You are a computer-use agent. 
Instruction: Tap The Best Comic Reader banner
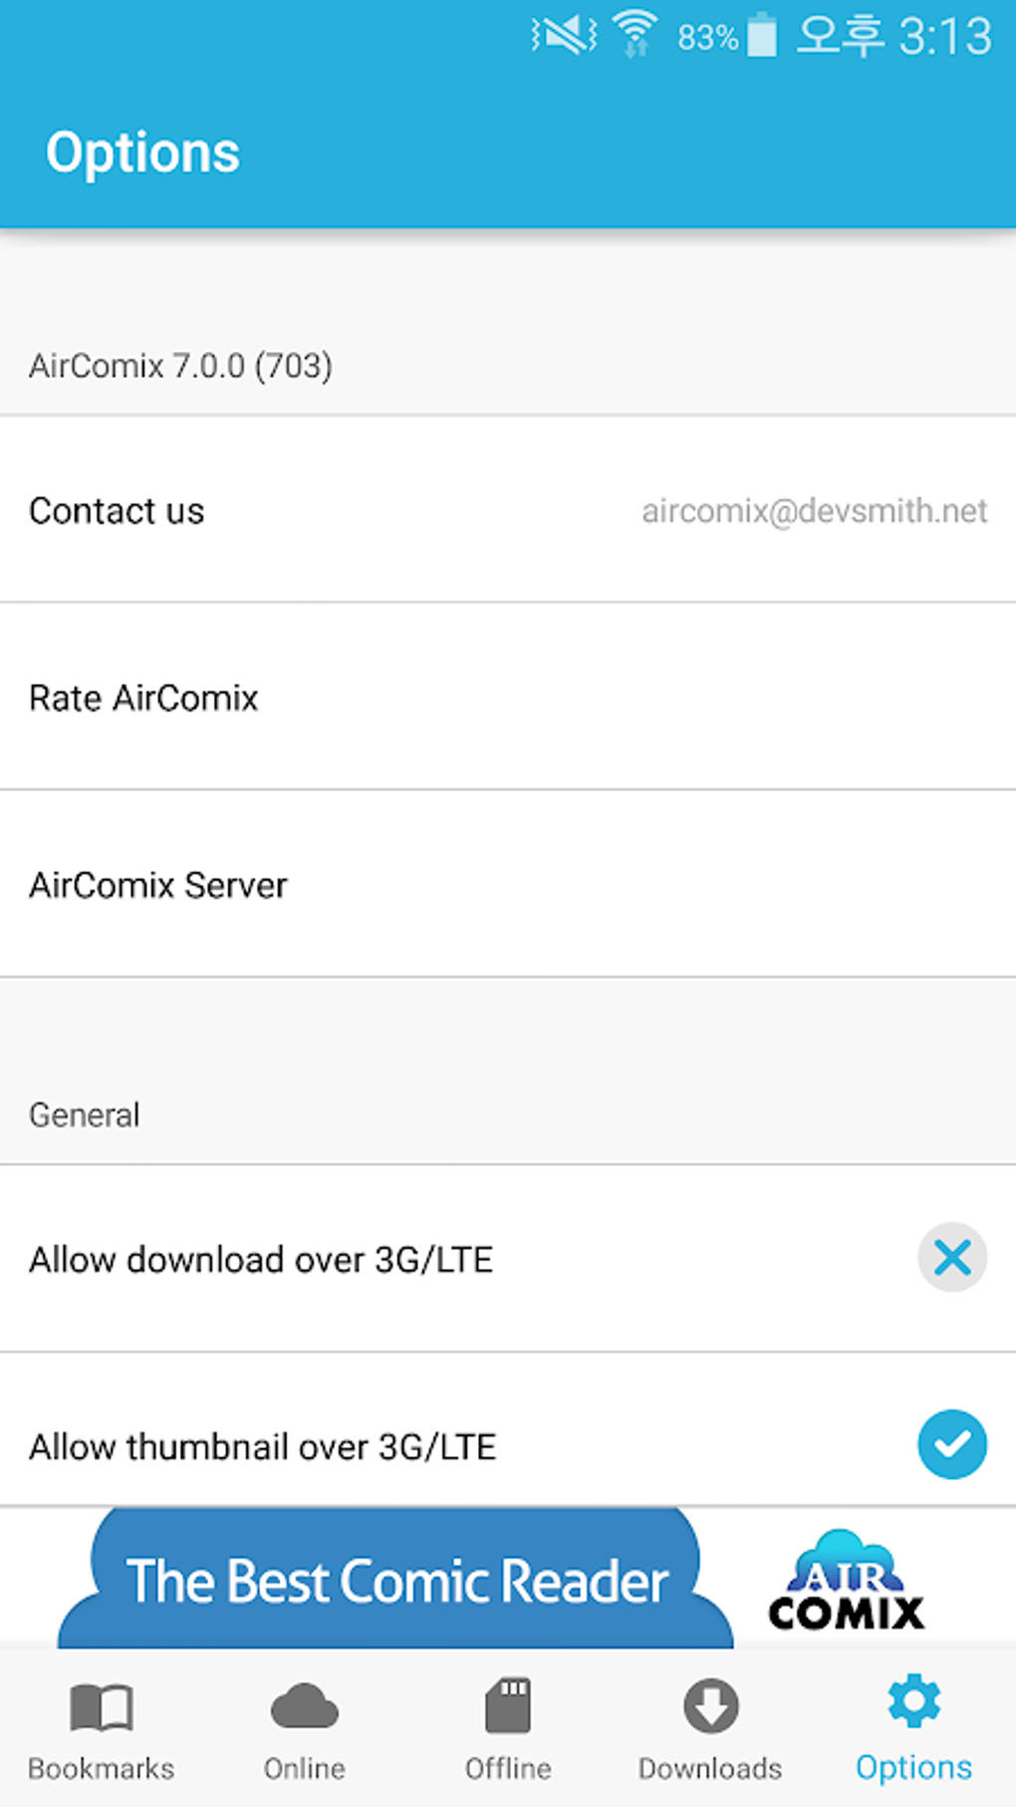click(x=396, y=1582)
